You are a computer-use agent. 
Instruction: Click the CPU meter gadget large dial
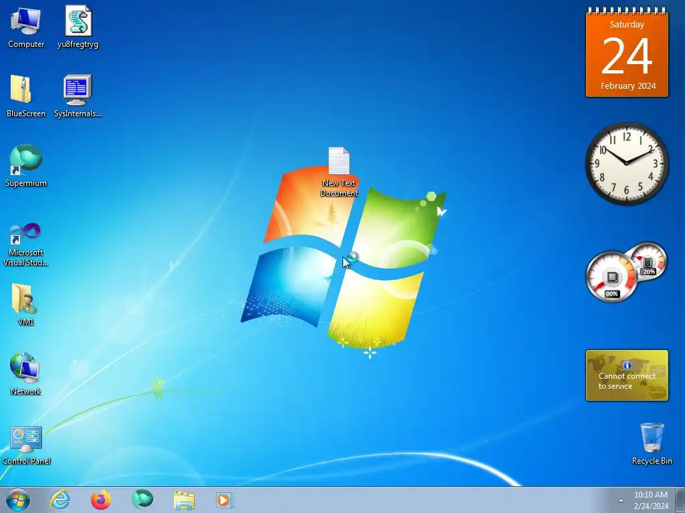click(611, 277)
